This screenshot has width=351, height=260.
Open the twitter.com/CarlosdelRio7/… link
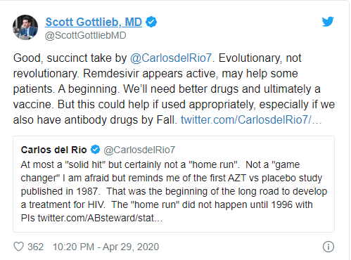point(251,119)
